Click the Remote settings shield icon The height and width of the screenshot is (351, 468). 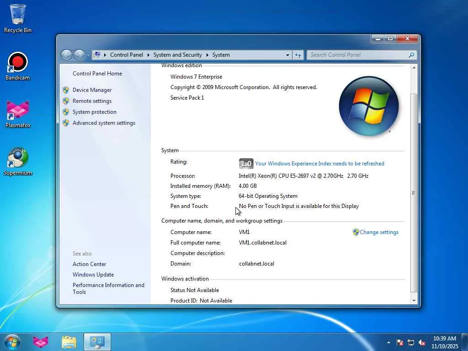click(66, 101)
